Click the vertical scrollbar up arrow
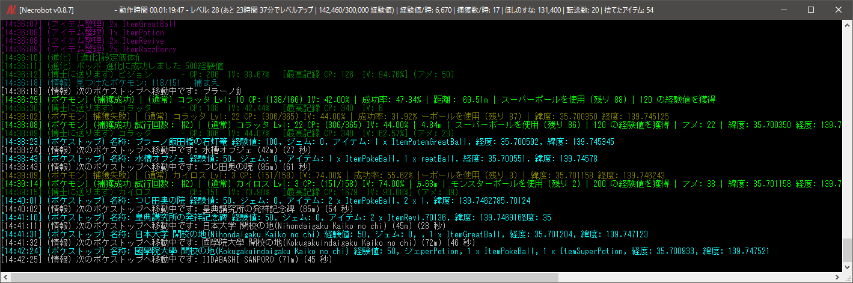Screen dimensions: 853x283 pos(847,25)
